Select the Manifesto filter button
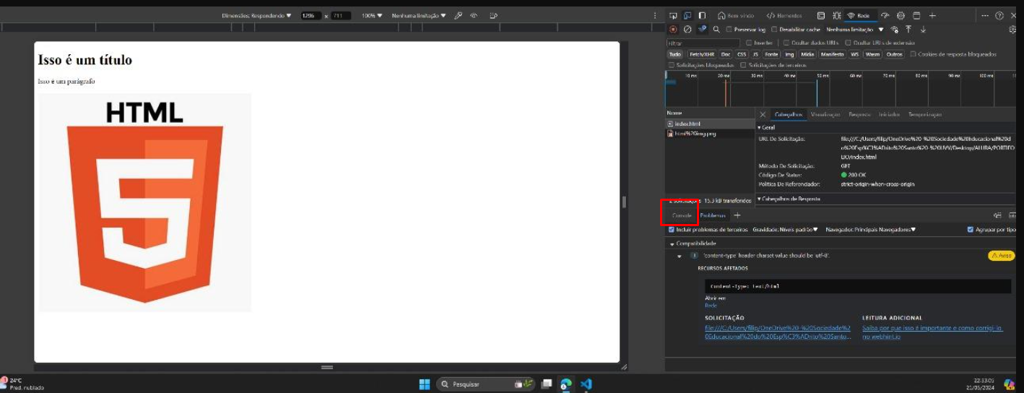Image resolution: width=1024 pixels, height=393 pixels. coord(832,54)
